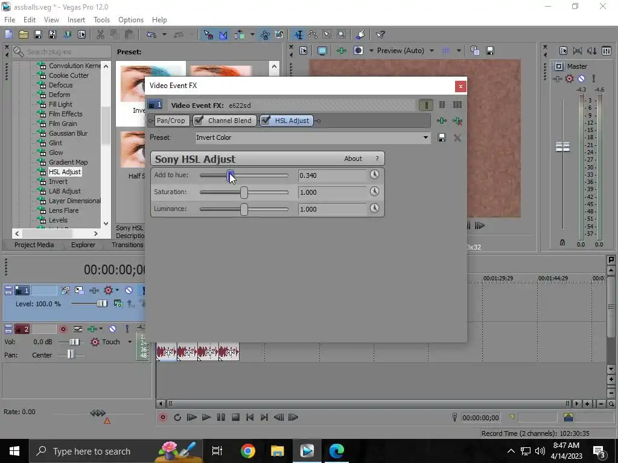Open the Plug-In Chain icon in FX dialog
The width and height of the screenshot is (618, 463).
441,121
